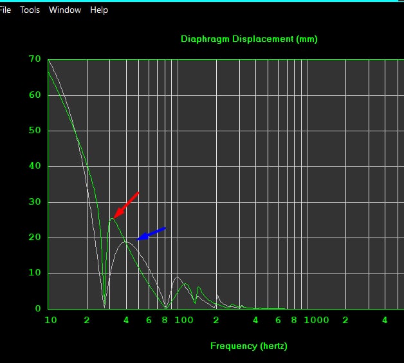Click the 0 value on displacement axis
This screenshot has height=363, width=404.
[x=38, y=308]
